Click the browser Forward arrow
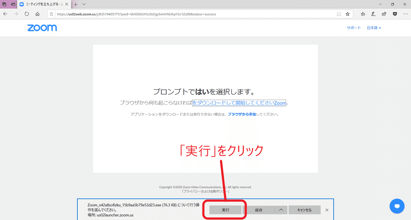411x220 pixels. [16, 14]
